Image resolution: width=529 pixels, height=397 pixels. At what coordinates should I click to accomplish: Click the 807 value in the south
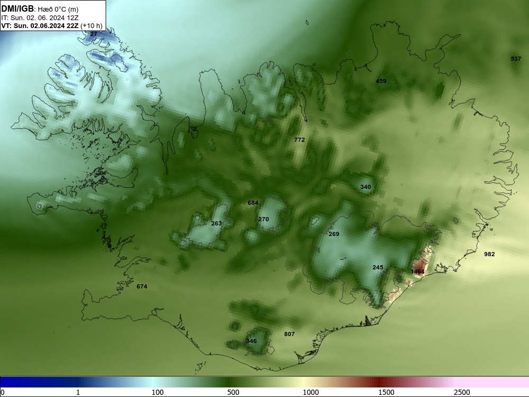(289, 334)
